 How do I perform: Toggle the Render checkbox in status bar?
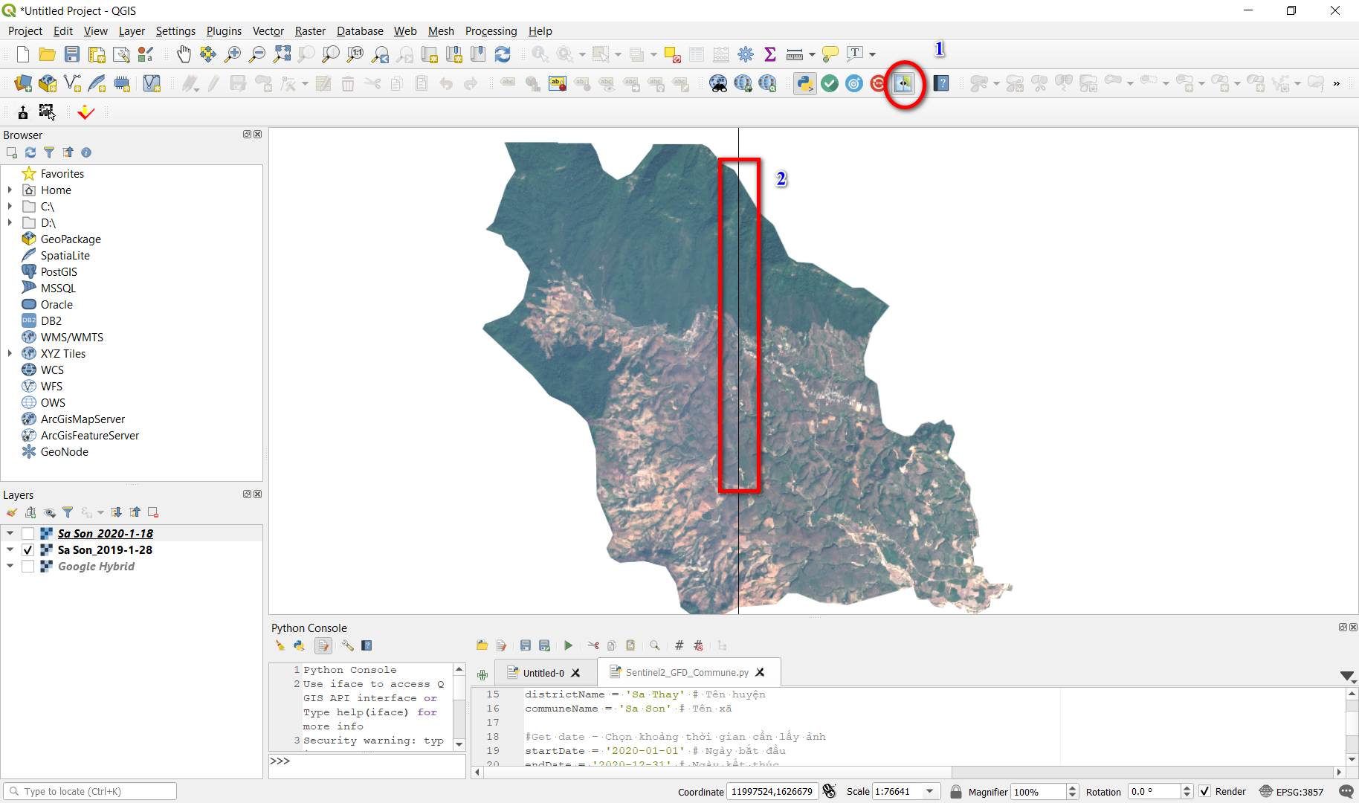pyautogui.click(x=1205, y=791)
